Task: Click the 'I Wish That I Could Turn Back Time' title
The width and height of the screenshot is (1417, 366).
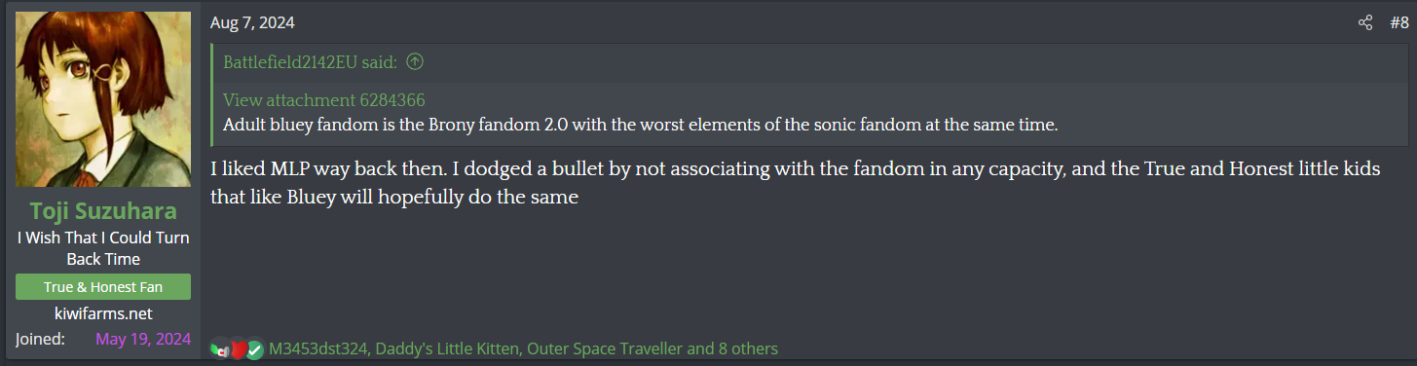Action: [x=103, y=248]
